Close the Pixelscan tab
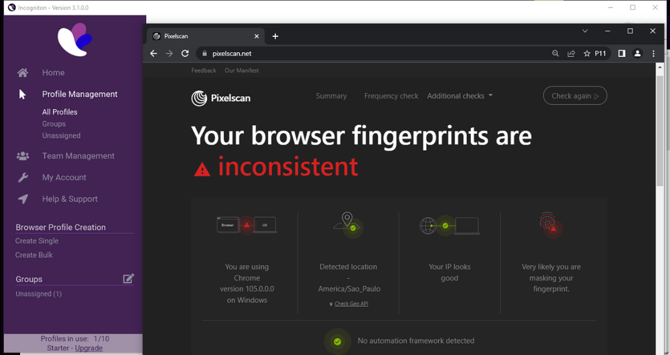The image size is (670, 355). point(257,36)
